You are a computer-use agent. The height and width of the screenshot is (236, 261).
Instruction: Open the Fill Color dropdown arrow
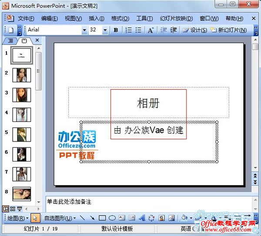coord(191,218)
